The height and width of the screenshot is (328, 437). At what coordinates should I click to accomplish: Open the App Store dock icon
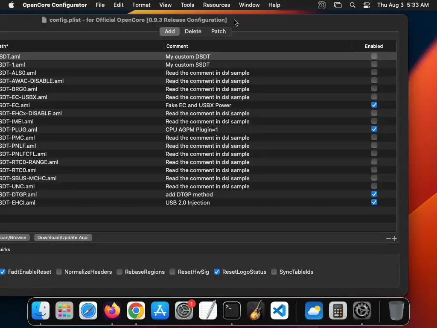coord(160,310)
